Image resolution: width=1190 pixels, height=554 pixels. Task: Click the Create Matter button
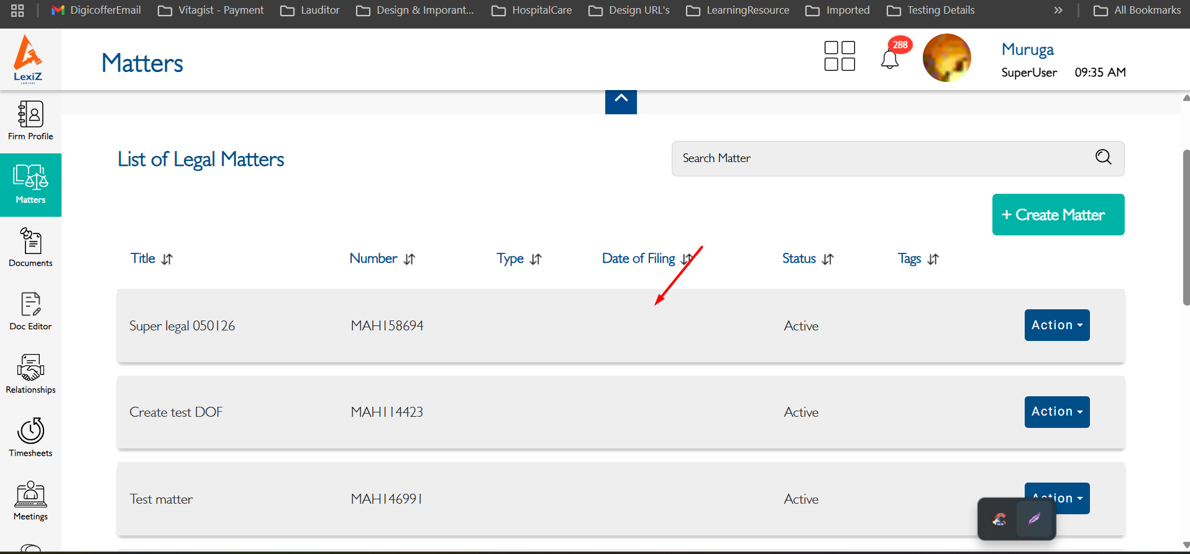(x=1058, y=215)
